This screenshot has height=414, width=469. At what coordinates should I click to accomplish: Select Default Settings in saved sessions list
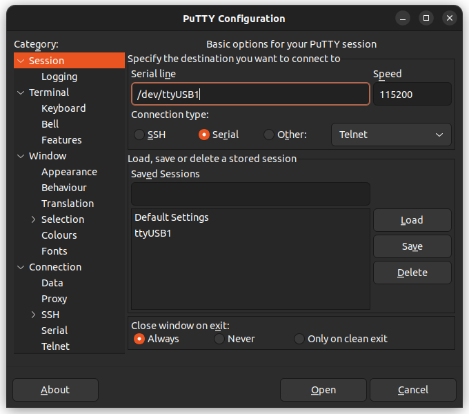coord(250,217)
